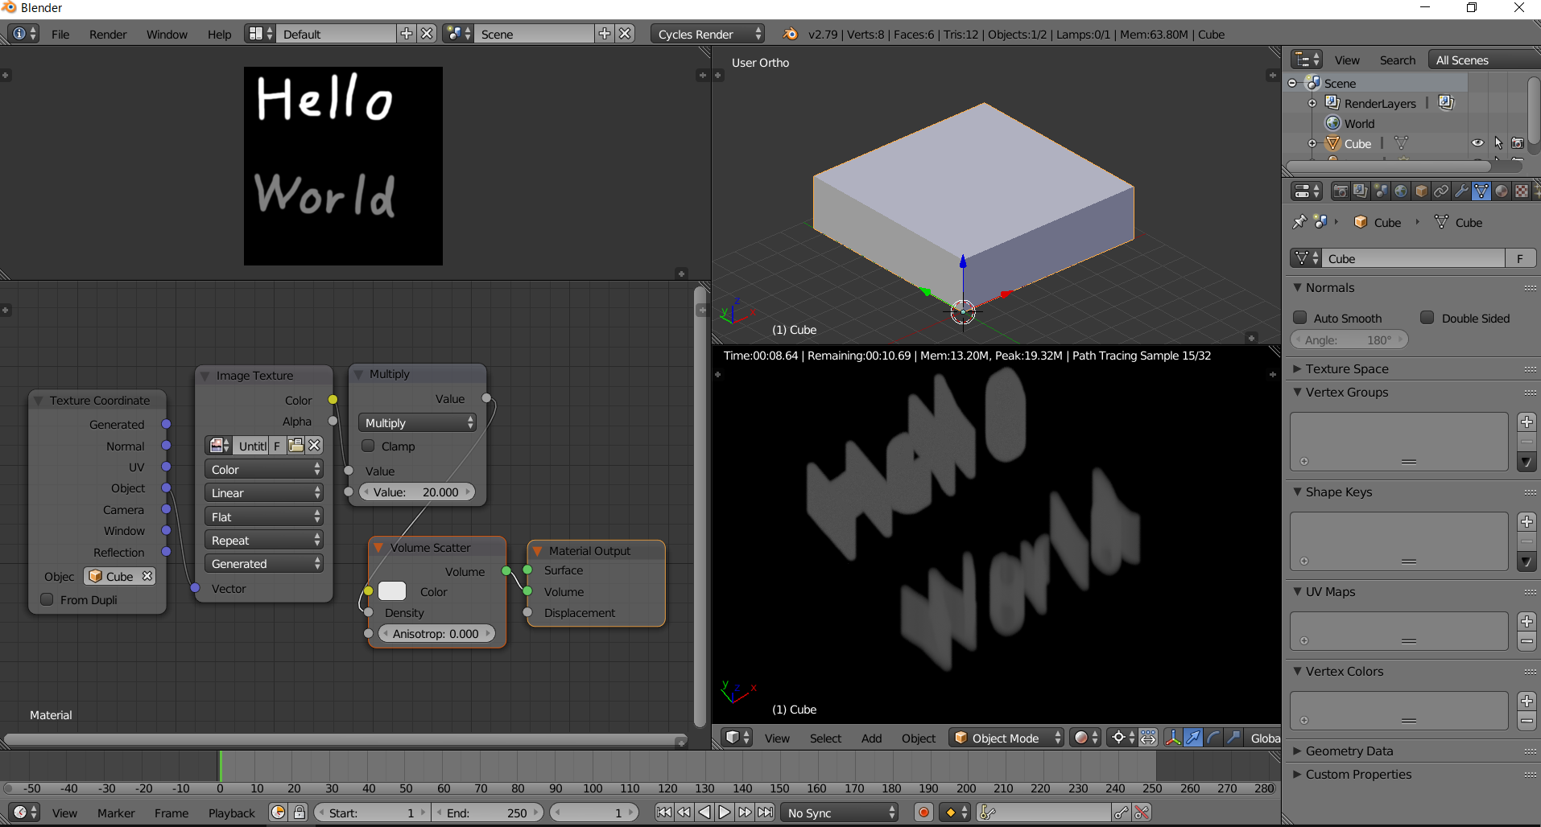Screen dimensions: 1541x827
Task: Open the Modifiers properties tab (wrench icon)
Action: 1461,191
